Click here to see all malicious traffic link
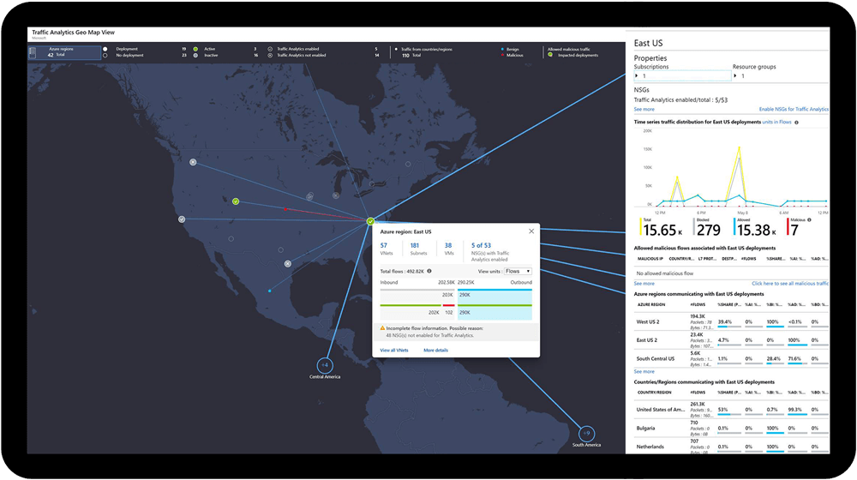The image size is (857, 480). (790, 283)
